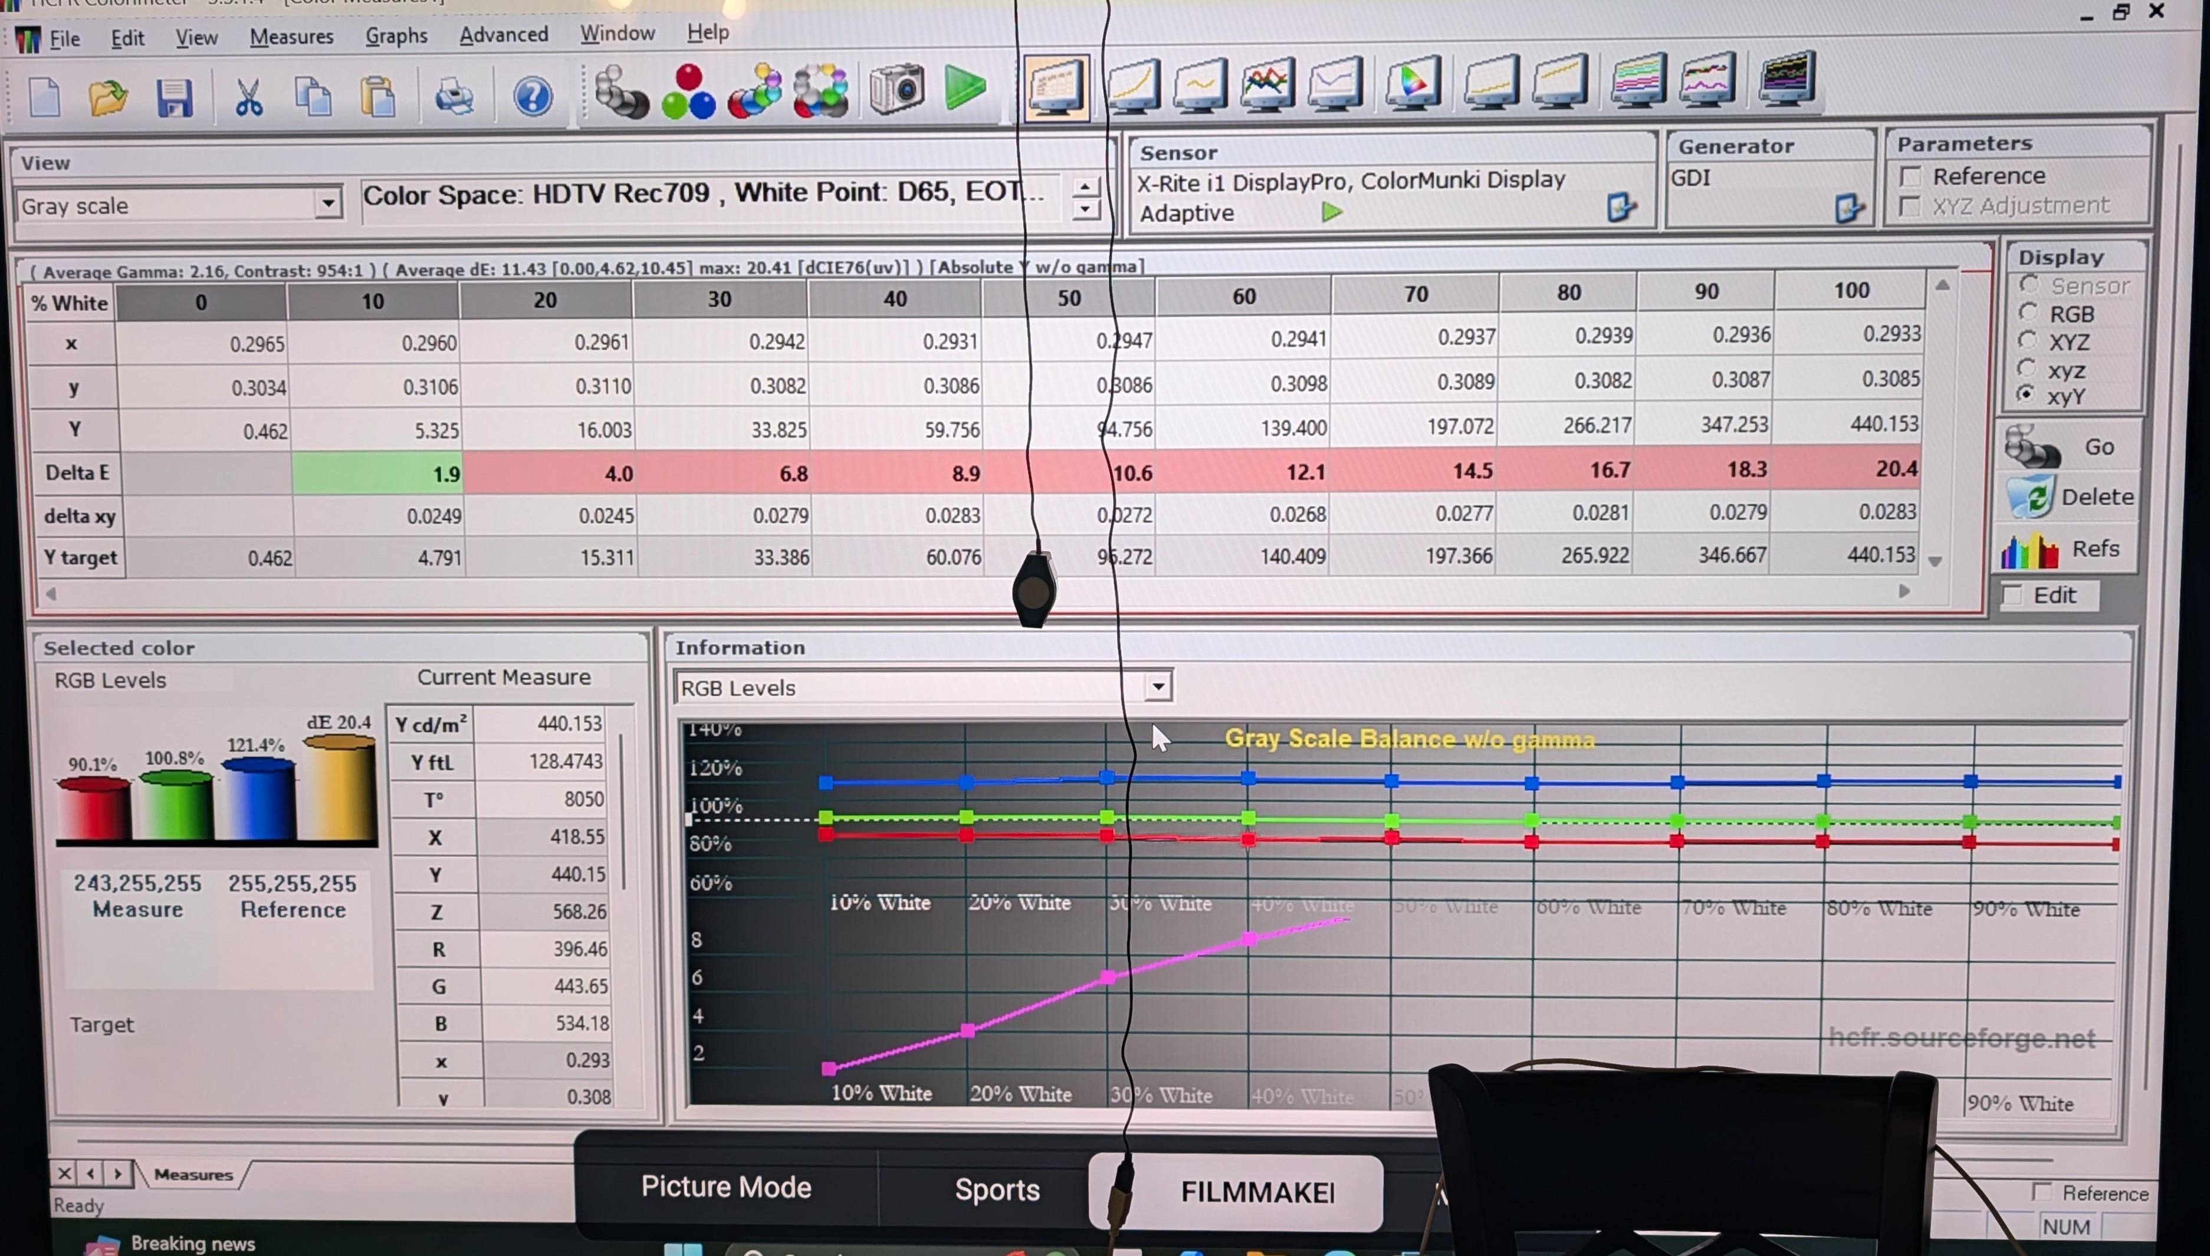Click the tab strip next arrow

pos(117,1173)
